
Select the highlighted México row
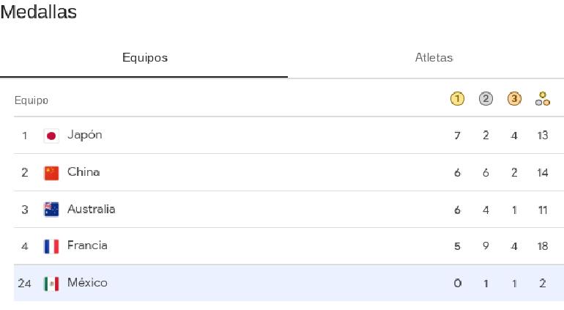pyautogui.click(x=289, y=283)
